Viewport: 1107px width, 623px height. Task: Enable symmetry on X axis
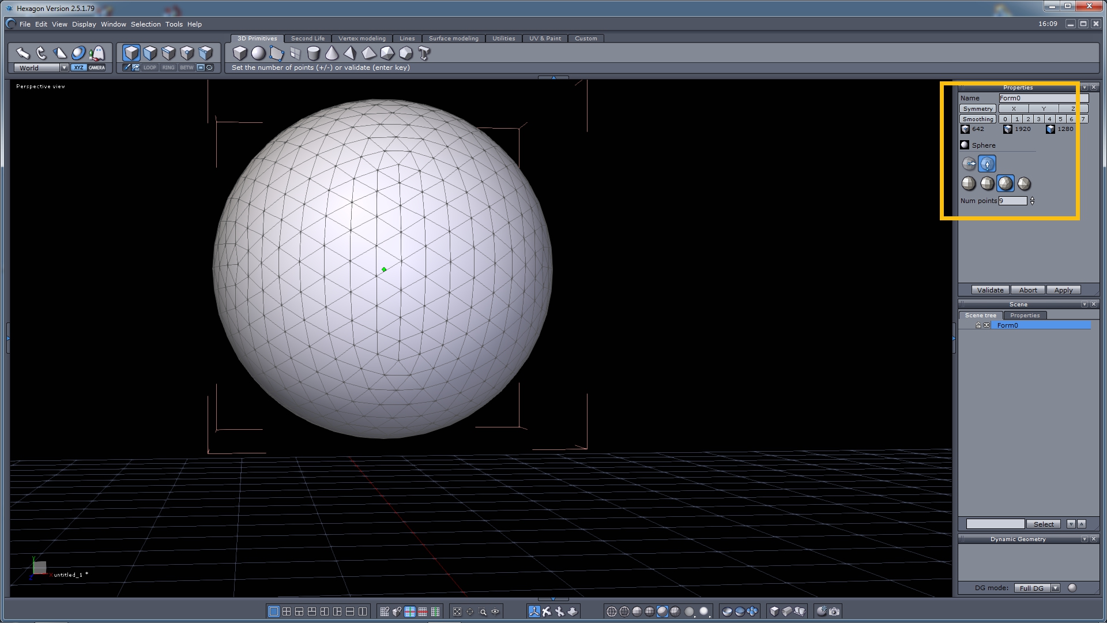click(1013, 108)
